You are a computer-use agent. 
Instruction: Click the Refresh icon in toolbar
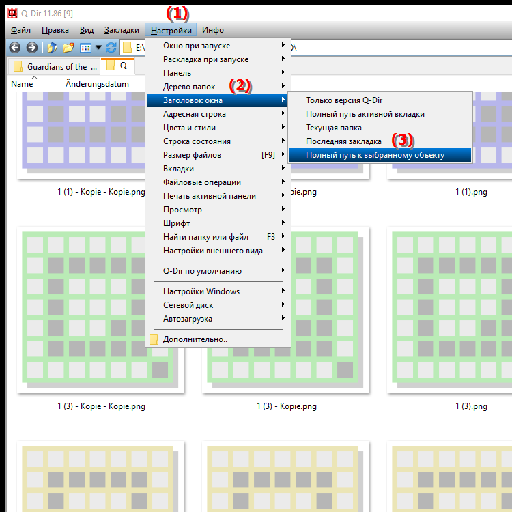(x=111, y=48)
